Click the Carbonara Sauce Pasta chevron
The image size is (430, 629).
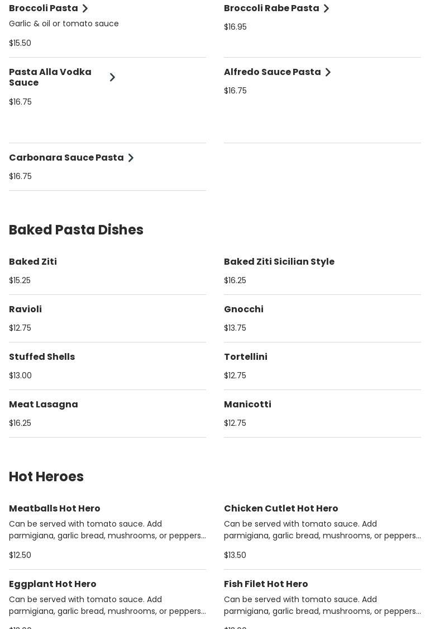(131, 158)
